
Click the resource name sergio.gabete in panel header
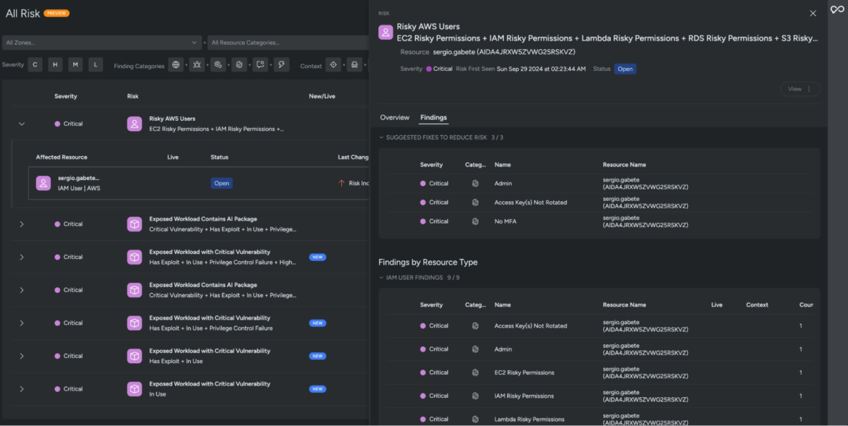504,52
